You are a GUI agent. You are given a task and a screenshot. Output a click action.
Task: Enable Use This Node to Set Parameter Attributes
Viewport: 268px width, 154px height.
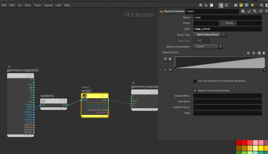[x=195, y=81]
